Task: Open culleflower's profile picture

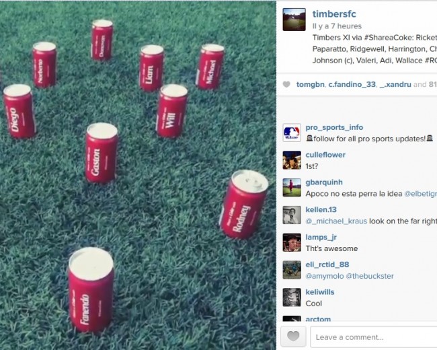Action: coord(292,160)
